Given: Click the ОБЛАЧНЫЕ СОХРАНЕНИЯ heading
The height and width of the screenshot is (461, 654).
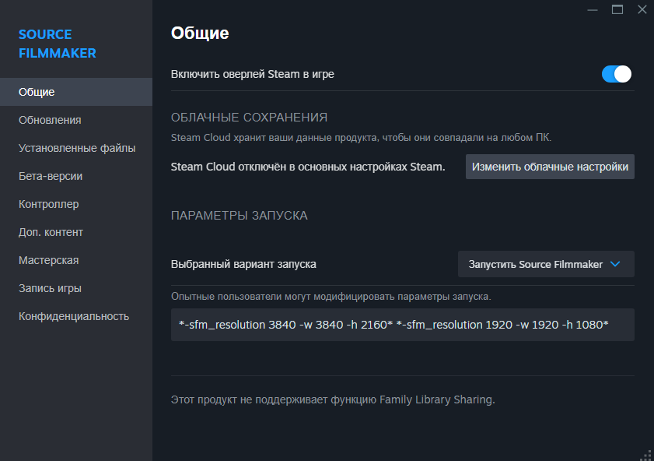Looking at the screenshot, I should point(249,118).
